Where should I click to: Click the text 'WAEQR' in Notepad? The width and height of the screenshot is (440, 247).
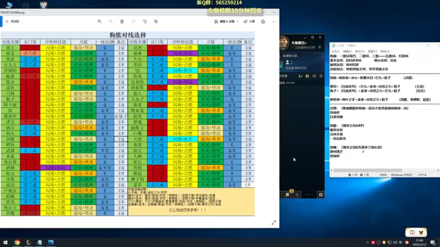pos(353,65)
